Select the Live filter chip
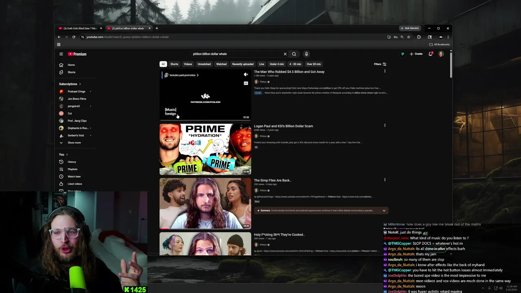 pos(262,64)
